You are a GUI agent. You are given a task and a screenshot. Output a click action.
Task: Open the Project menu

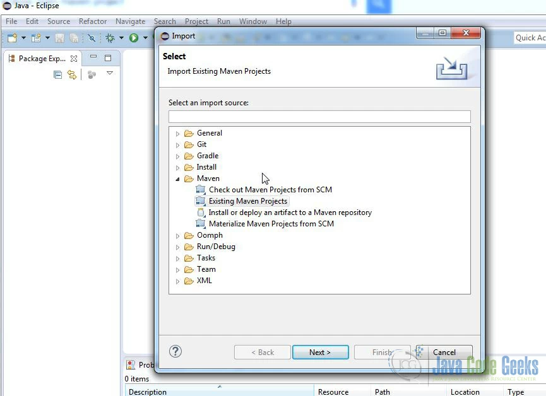point(196,21)
